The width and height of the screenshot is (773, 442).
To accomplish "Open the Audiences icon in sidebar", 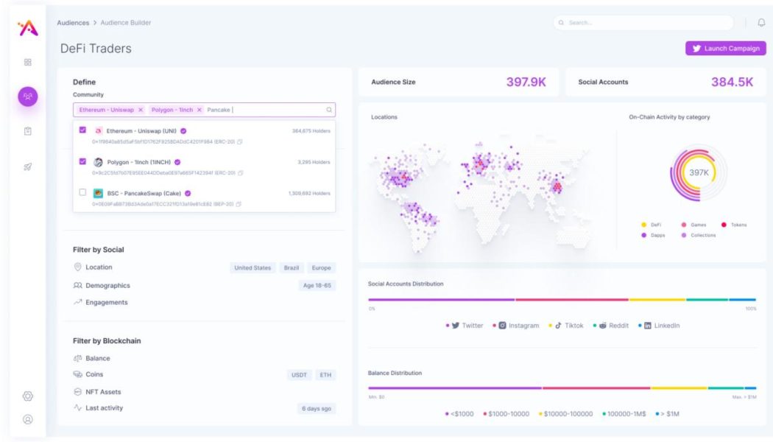I will [28, 97].
